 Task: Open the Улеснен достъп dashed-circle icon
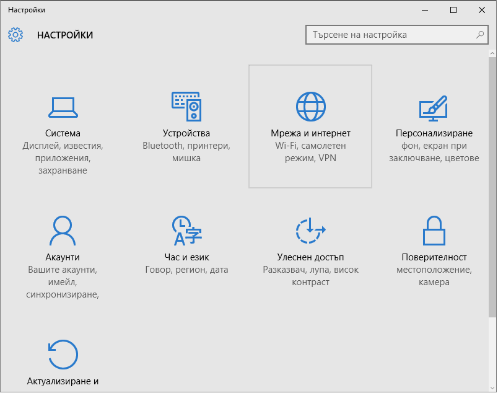(310, 231)
